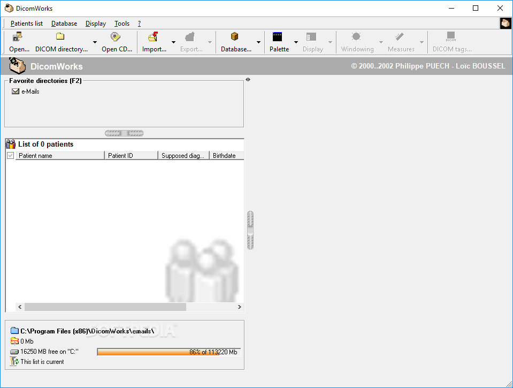Click the Measures ruler icon
The image size is (513, 388).
(x=400, y=37)
